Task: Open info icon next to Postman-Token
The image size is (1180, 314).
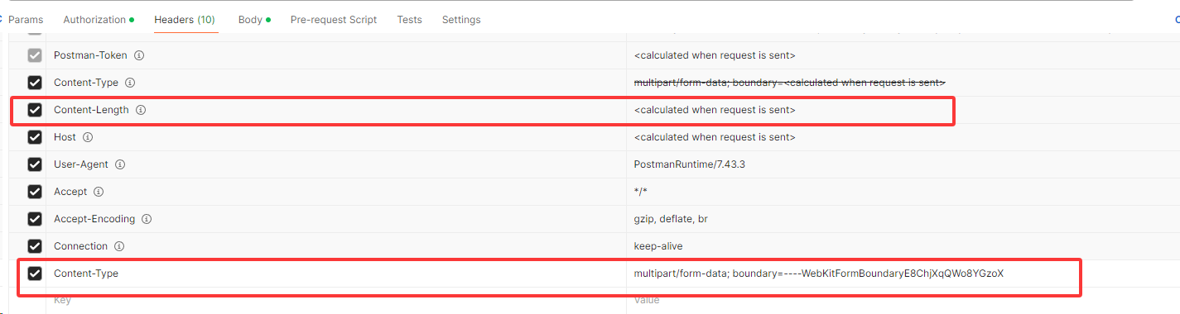Action: point(139,55)
